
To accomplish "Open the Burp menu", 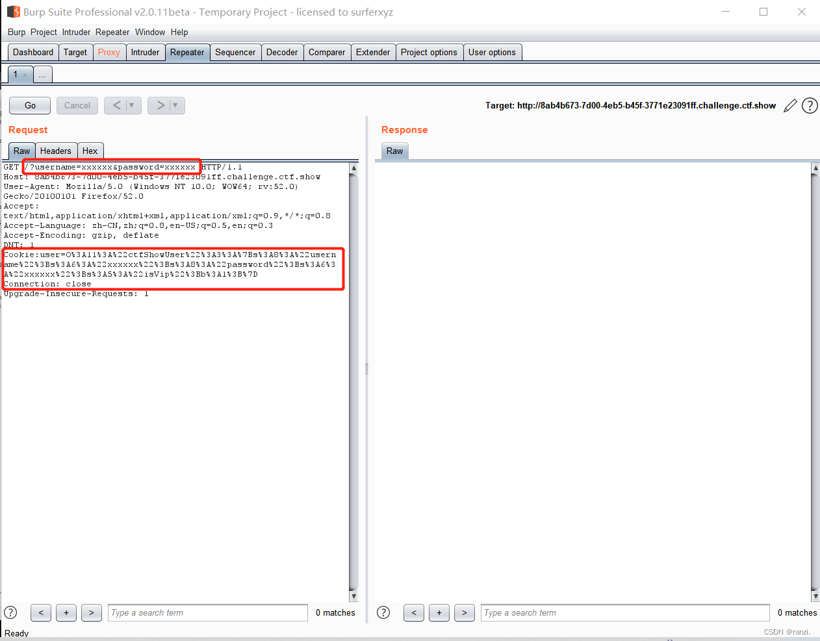I will [17, 32].
